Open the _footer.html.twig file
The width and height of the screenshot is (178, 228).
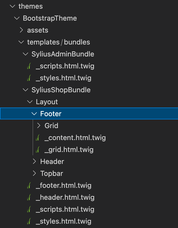tap(64, 185)
